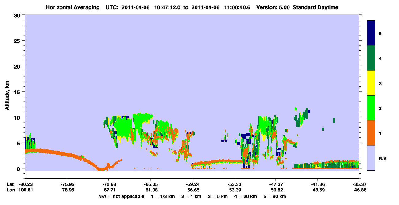Click colorbar label '5'
Viewport: 399px width, 205px height.
(x=380, y=33)
